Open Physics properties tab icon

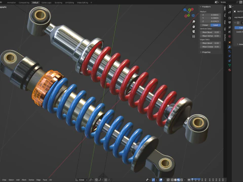point(229,56)
